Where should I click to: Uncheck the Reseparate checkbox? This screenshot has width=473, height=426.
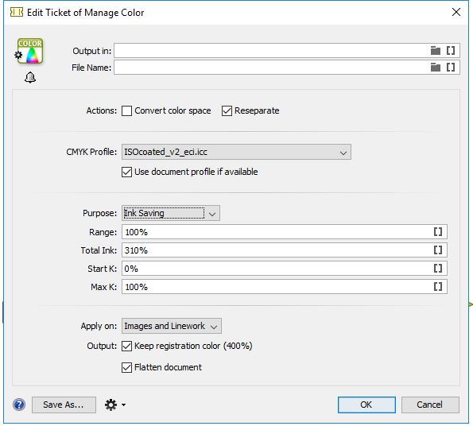(x=227, y=111)
